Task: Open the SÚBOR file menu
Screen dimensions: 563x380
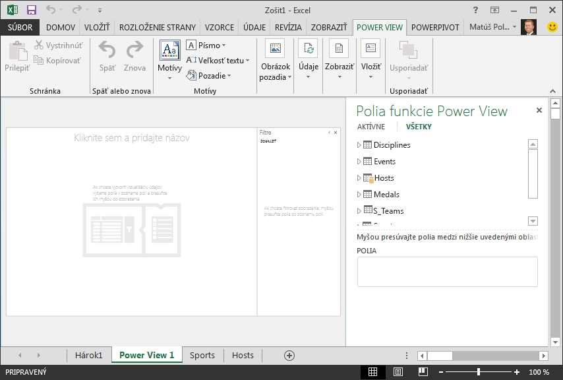Action: (20, 27)
